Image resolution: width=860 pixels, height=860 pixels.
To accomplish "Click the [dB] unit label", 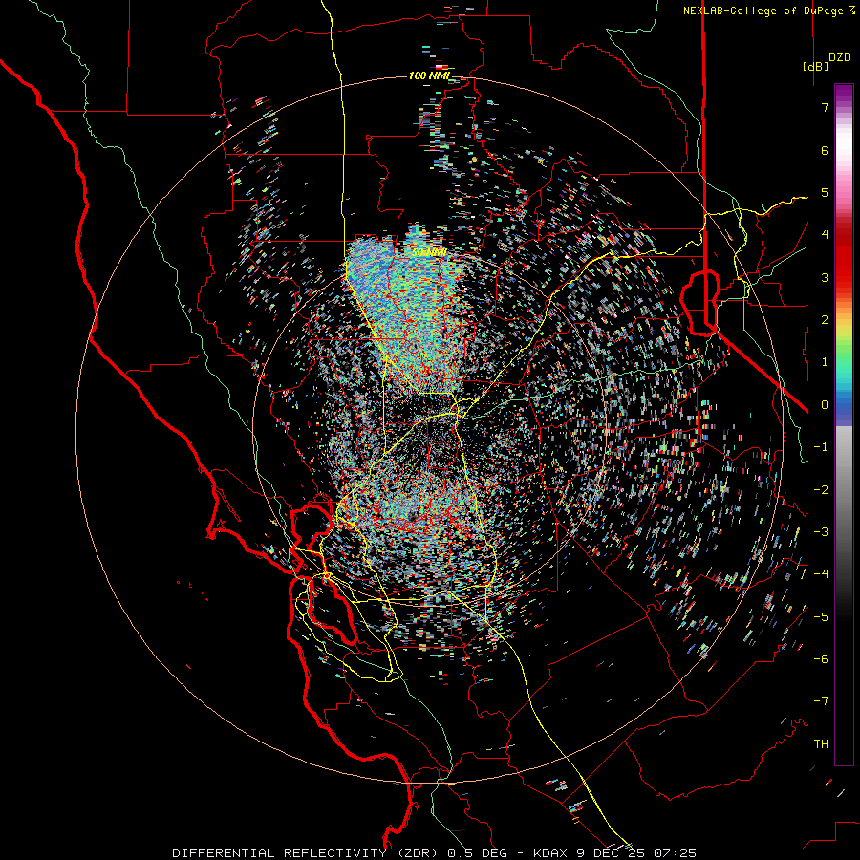I will (x=815, y=66).
